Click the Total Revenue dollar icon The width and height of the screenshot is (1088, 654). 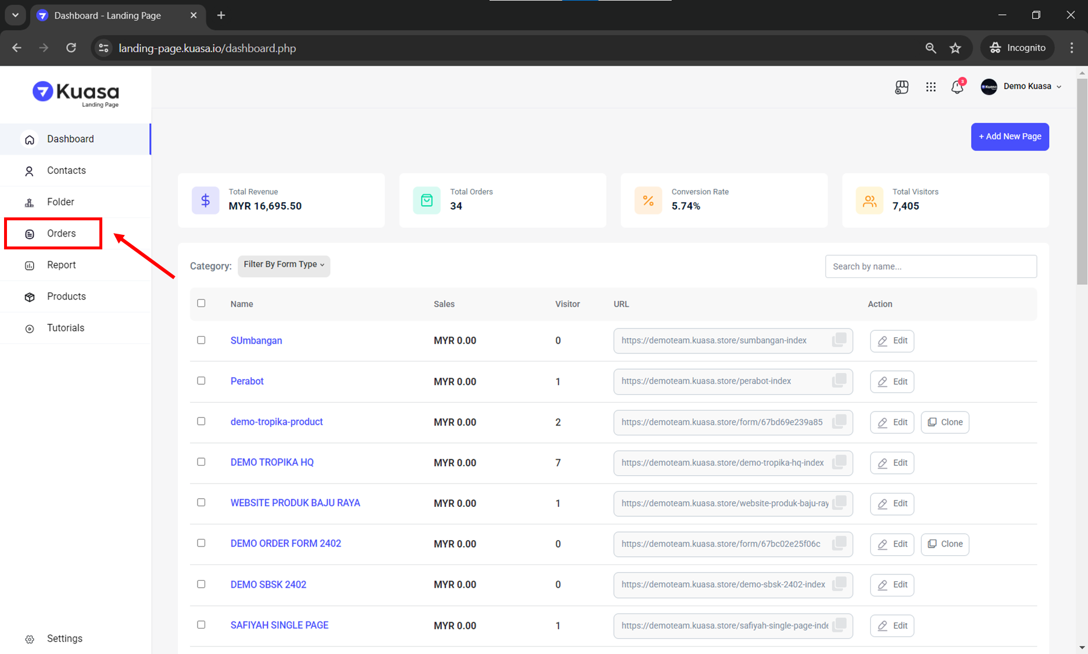tap(205, 201)
